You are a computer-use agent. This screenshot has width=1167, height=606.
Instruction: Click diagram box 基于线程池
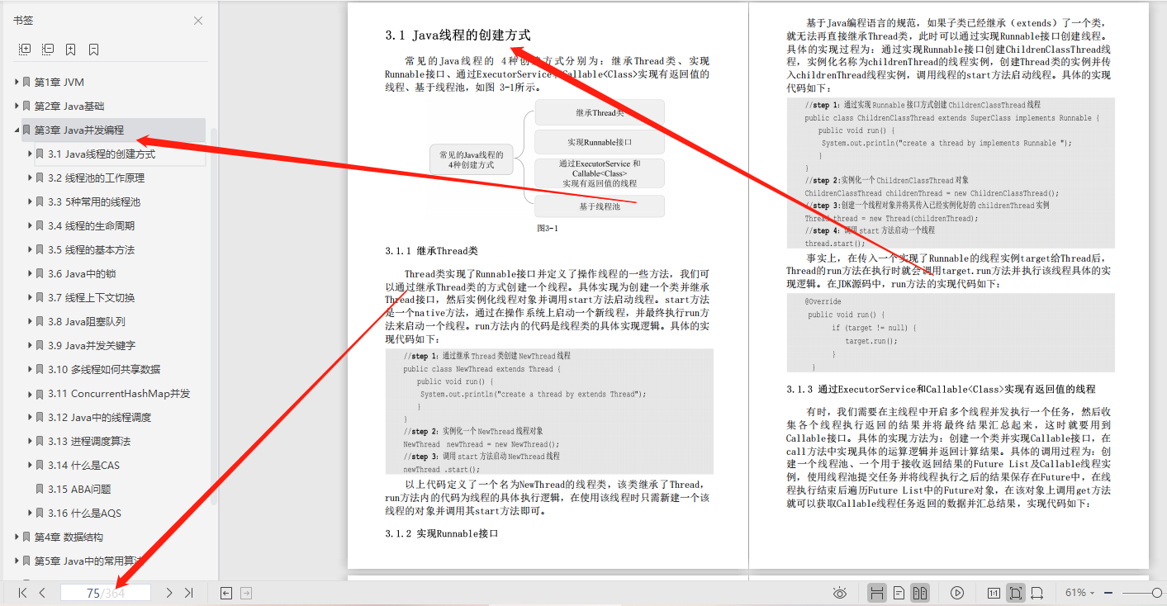point(600,206)
